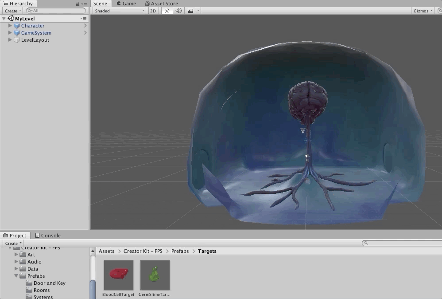Open the MyLevel scene context menu icon
Viewport: 442px width, 299px height.
[83, 19]
